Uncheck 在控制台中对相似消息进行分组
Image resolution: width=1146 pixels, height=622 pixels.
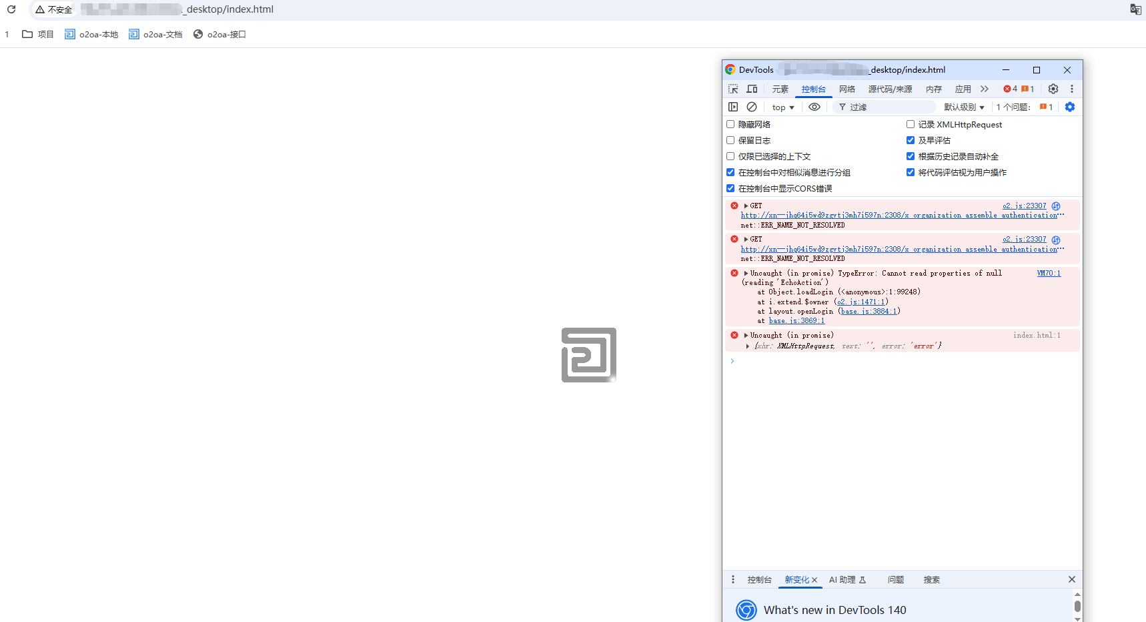(x=730, y=172)
